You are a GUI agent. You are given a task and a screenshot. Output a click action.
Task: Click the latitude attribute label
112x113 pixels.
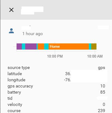[15, 74]
